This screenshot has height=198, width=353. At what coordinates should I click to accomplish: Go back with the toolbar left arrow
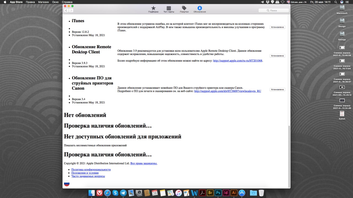[66, 10]
